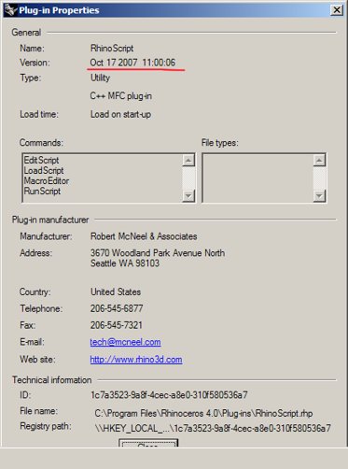348x469 pixels.
Task: Click the File types scroll up arrow
Action: pos(319,161)
